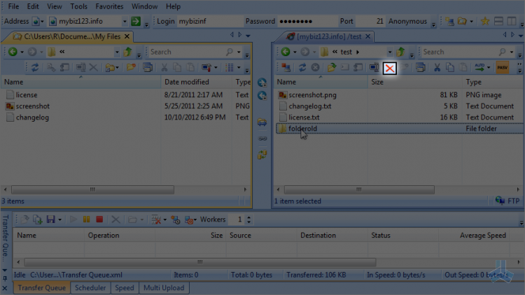Sort remote files by Size column
The width and height of the screenshot is (525, 295).
[415, 82]
